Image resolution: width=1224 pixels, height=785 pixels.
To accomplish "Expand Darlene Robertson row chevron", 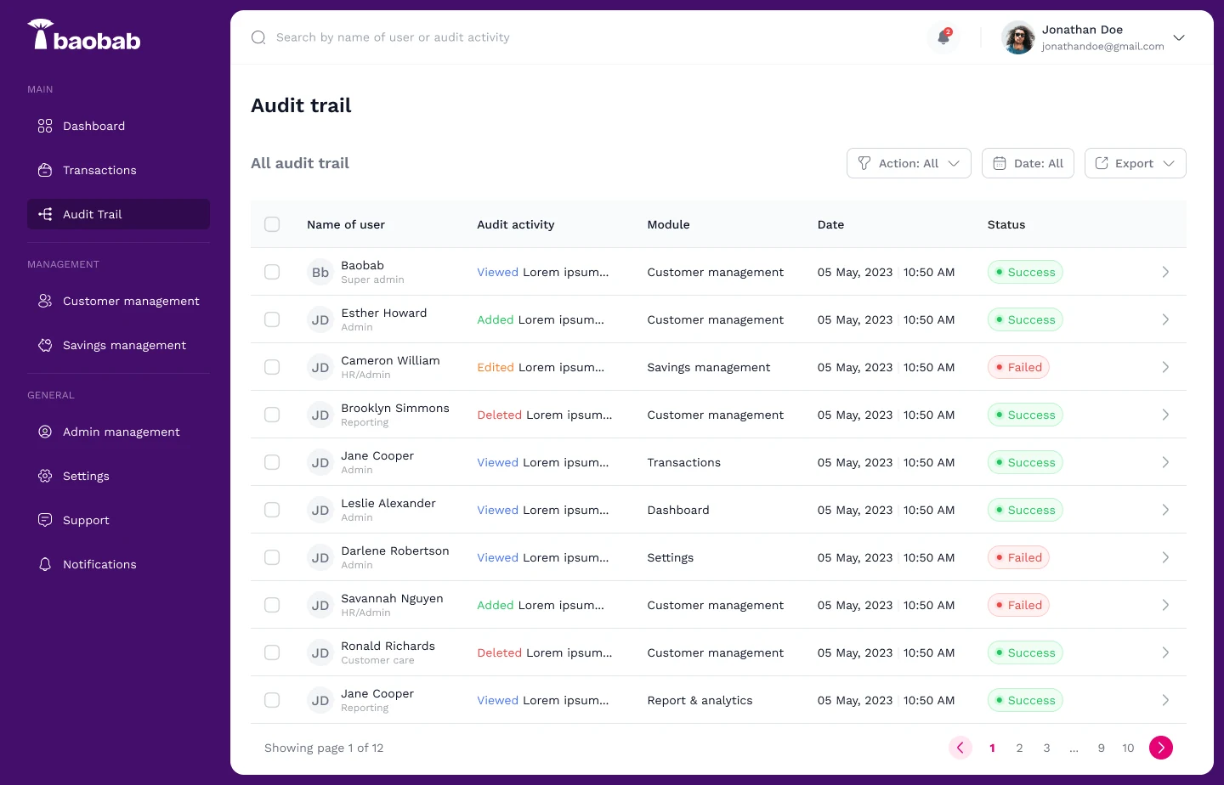I will [1165, 557].
